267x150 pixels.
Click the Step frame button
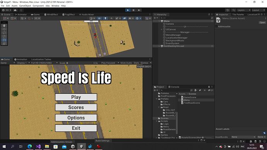point(139,10)
